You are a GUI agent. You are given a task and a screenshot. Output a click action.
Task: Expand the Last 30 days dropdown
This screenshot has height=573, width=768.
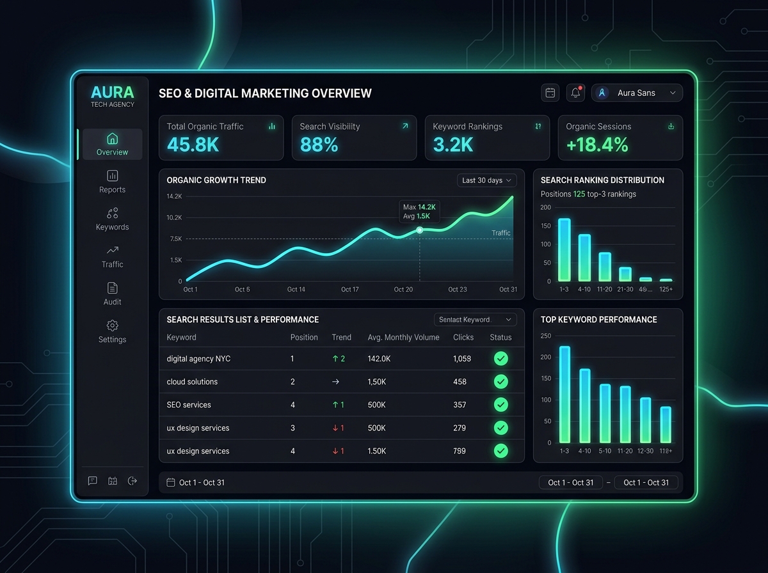[x=487, y=180]
